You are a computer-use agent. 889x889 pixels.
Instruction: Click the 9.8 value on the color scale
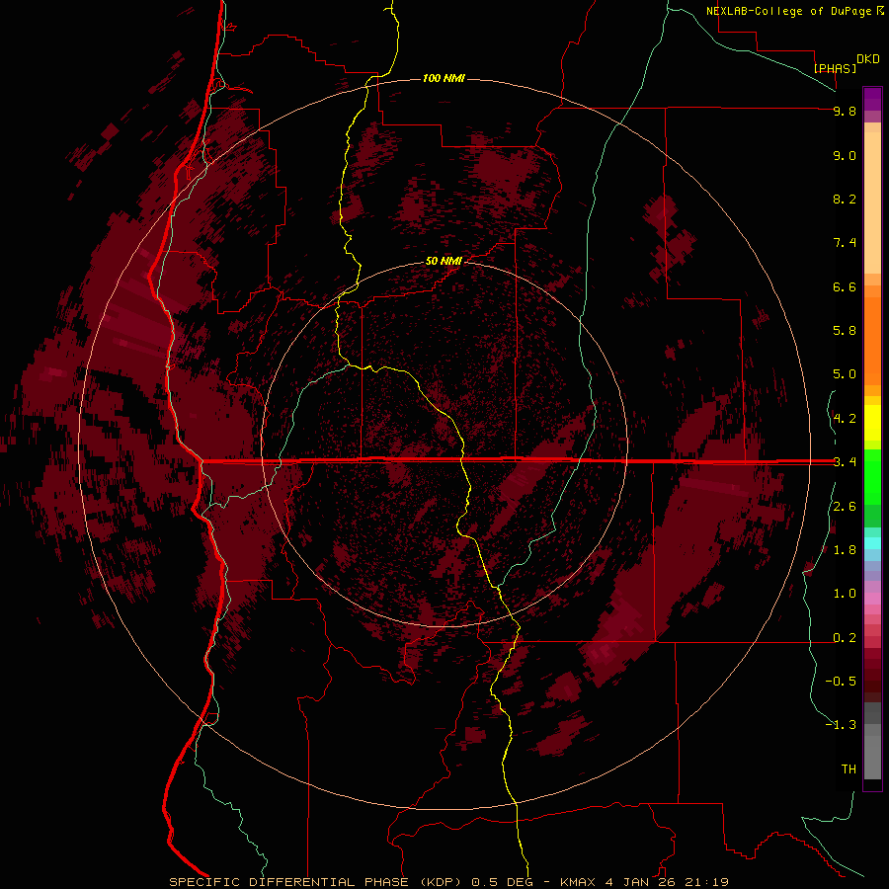[845, 111]
